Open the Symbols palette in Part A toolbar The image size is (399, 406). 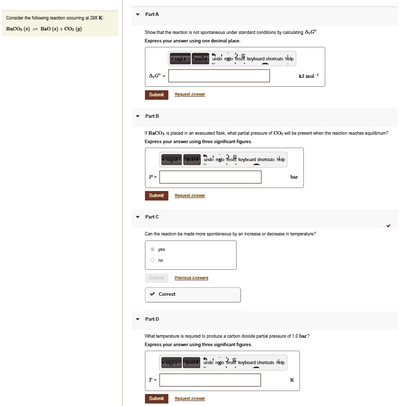(x=200, y=59)
